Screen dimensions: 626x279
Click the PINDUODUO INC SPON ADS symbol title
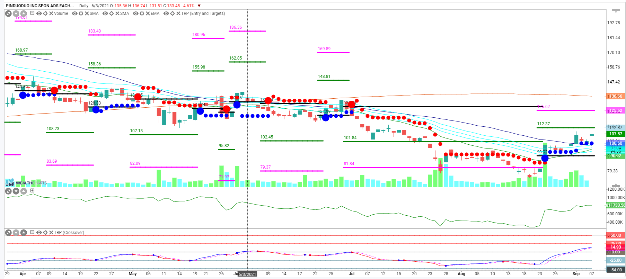[40, 6]
